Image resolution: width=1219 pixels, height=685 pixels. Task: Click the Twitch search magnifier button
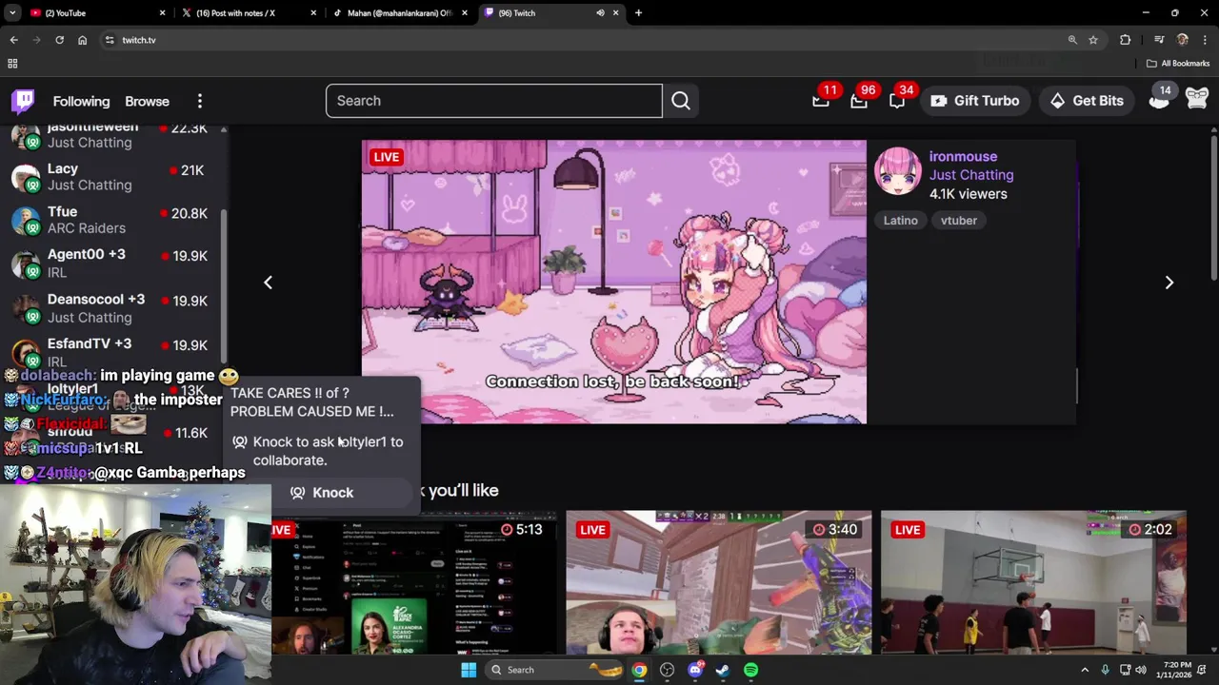click(681, 101)
